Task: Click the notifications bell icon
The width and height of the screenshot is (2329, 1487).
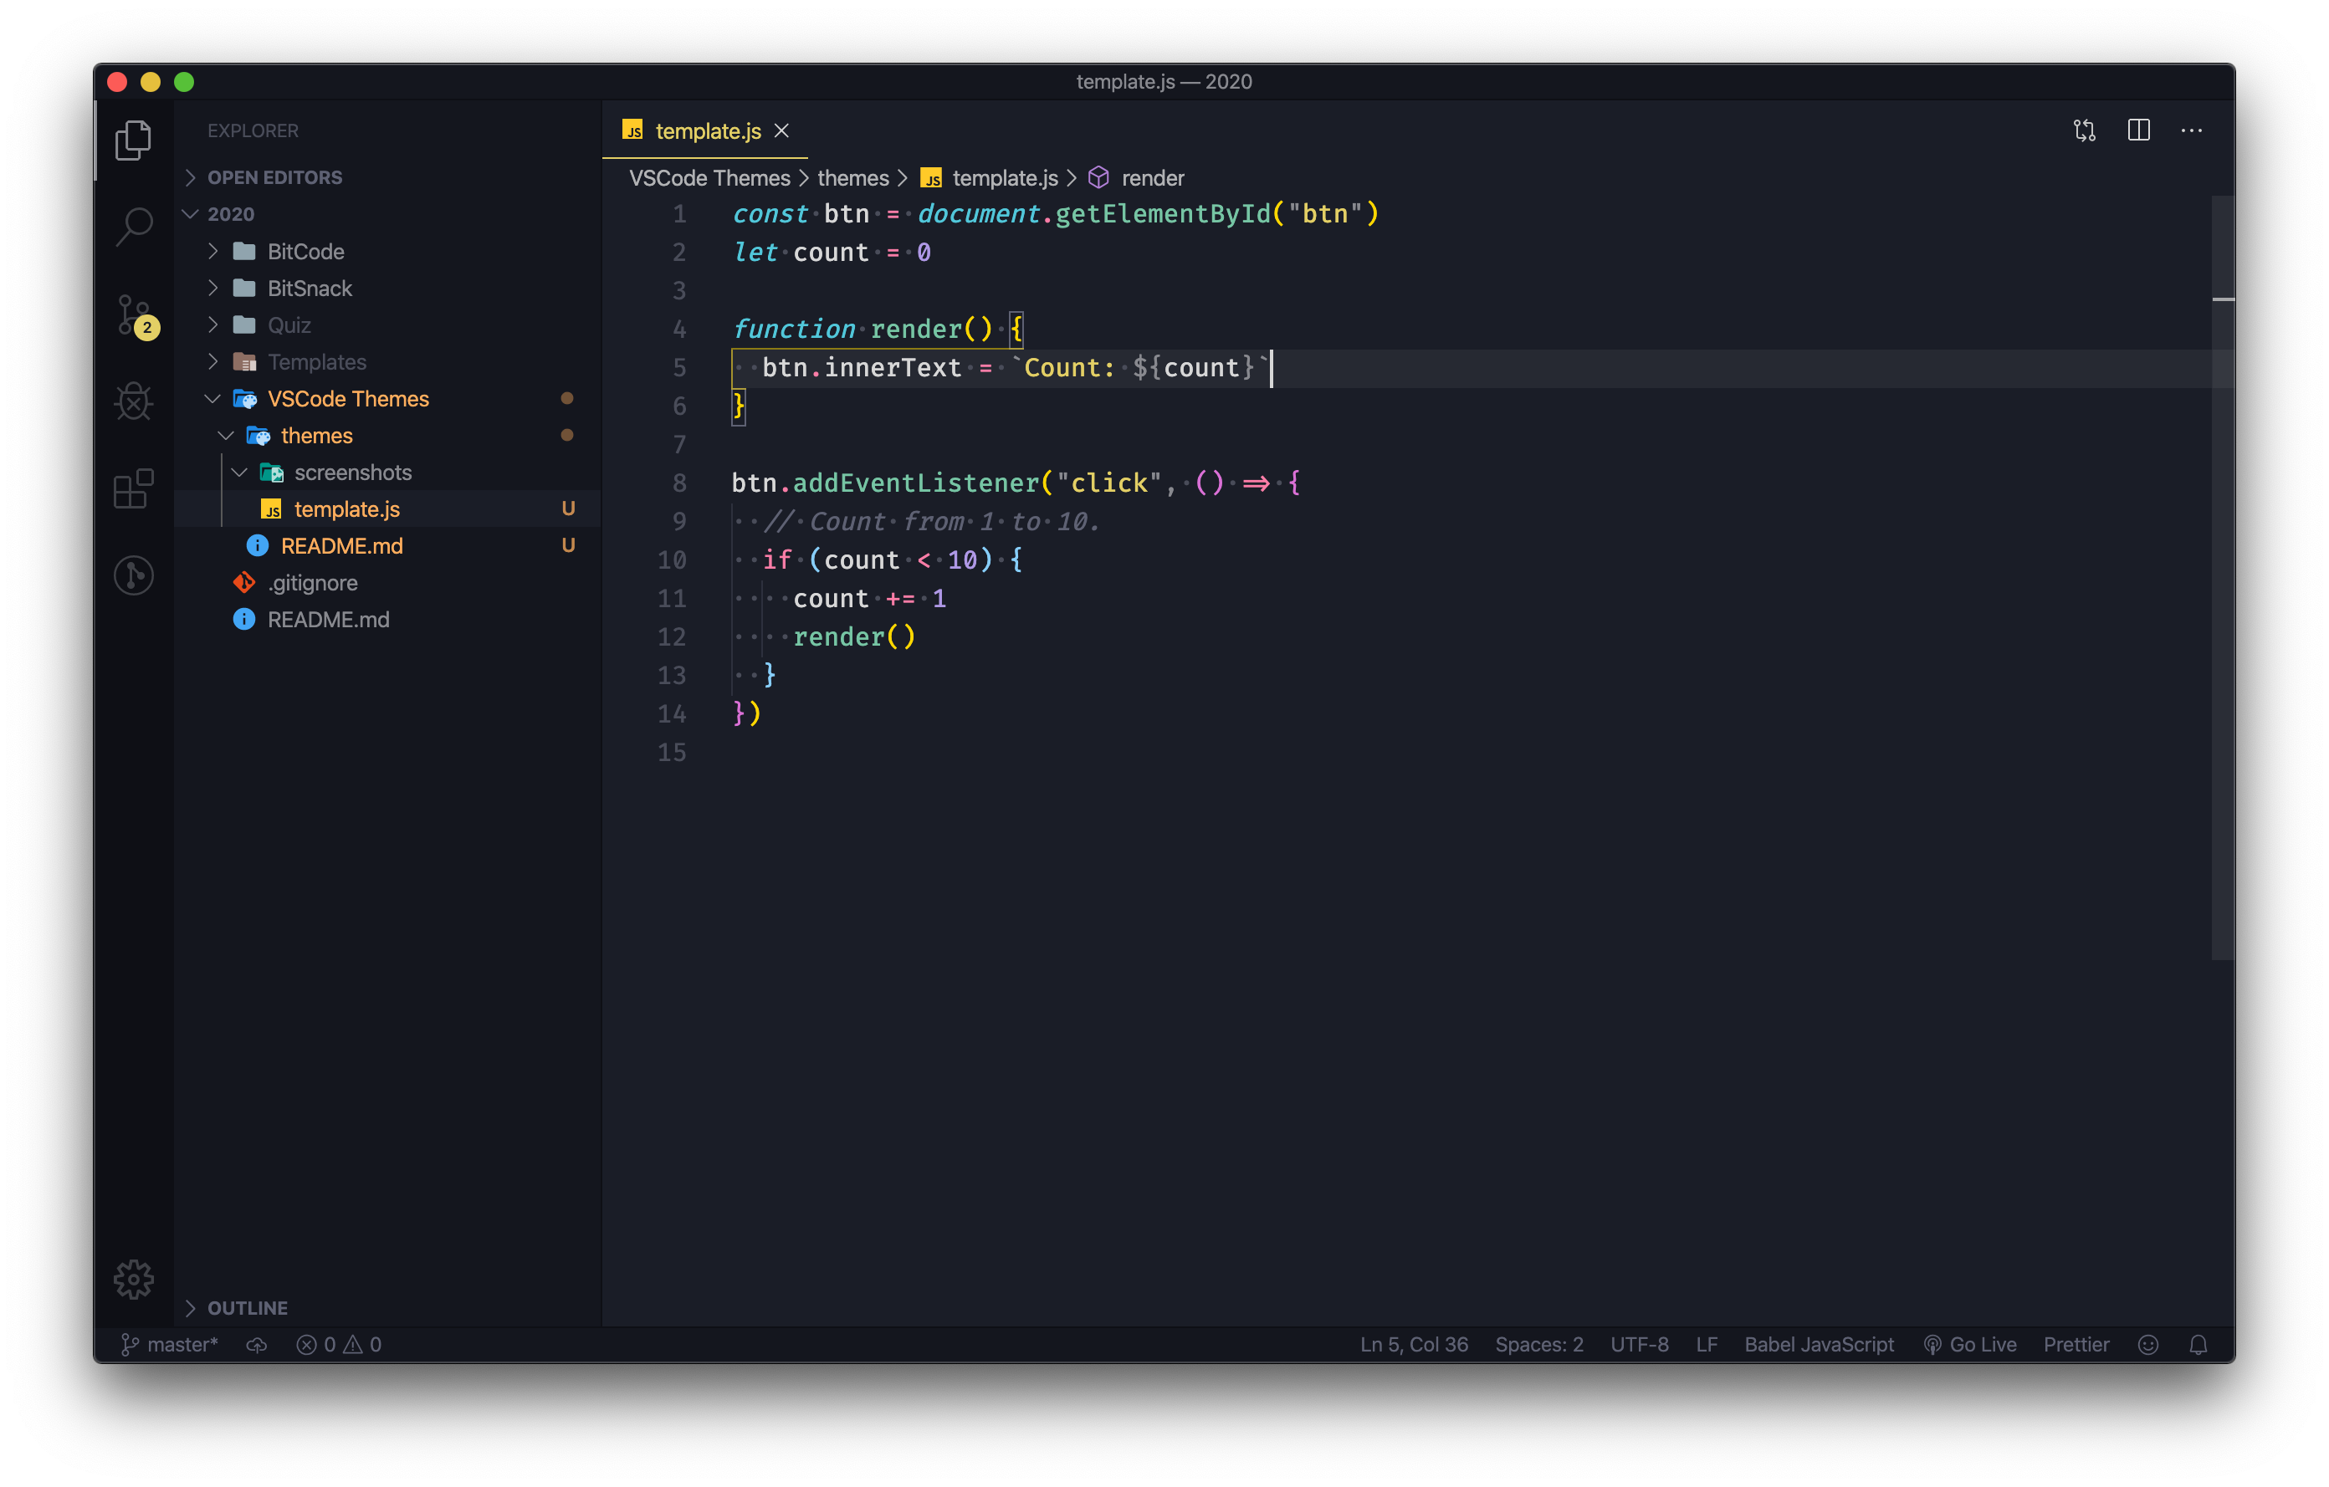Action: coord(2198,1345)
